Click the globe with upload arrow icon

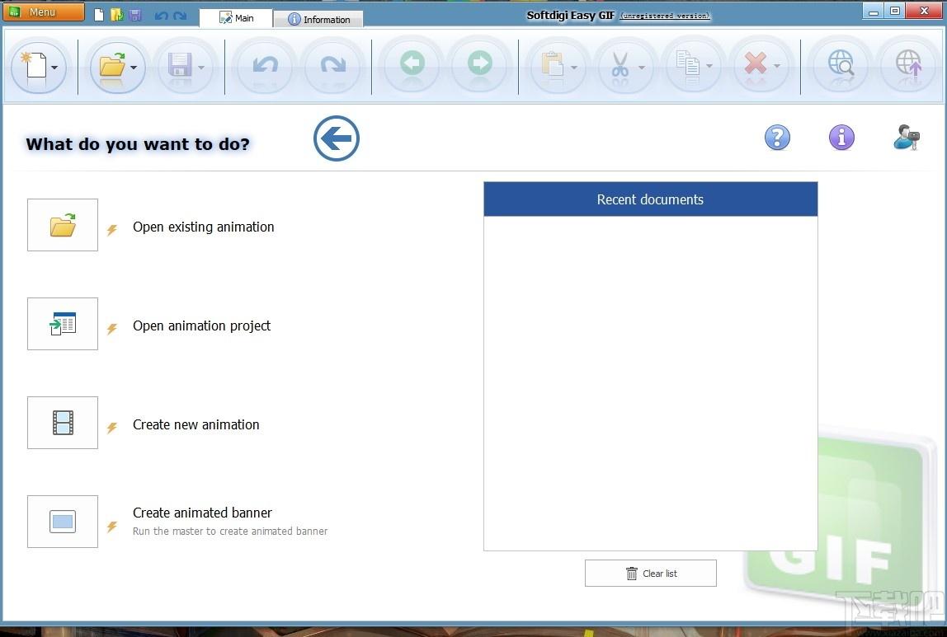(x=908, y=64)
